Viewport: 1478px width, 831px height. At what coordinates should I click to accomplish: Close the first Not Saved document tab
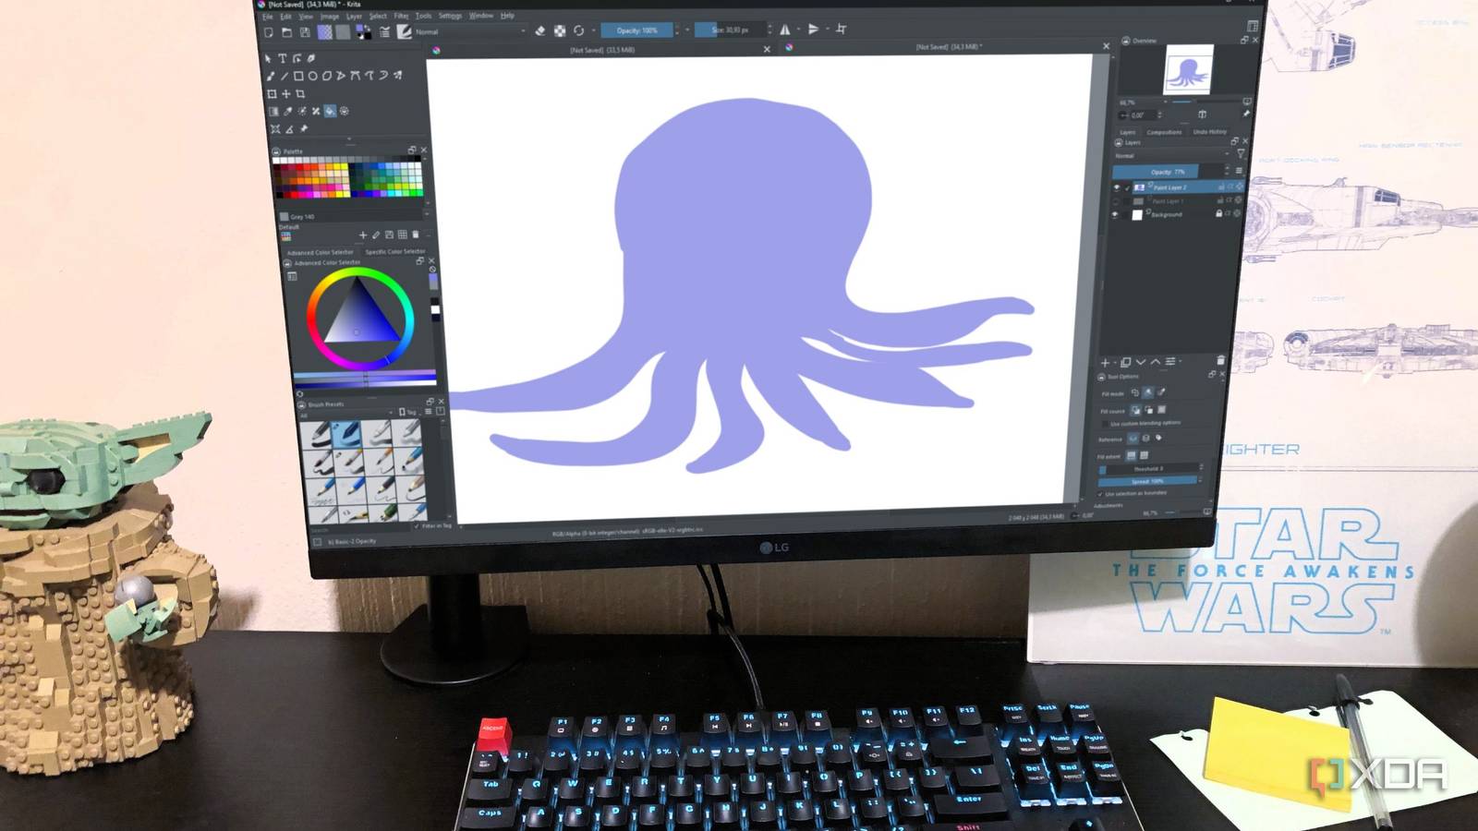click(767, 49)
